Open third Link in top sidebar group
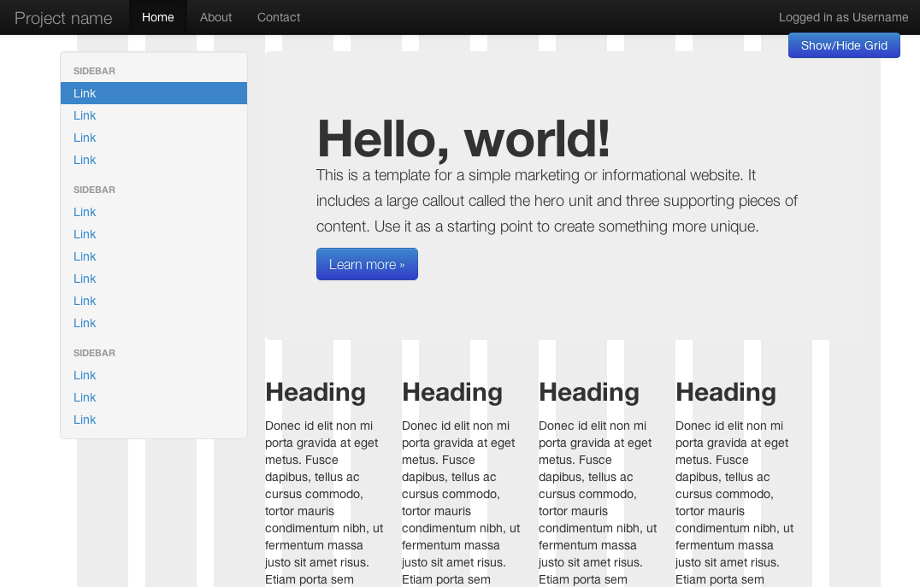920x587 pixels. 85,138
